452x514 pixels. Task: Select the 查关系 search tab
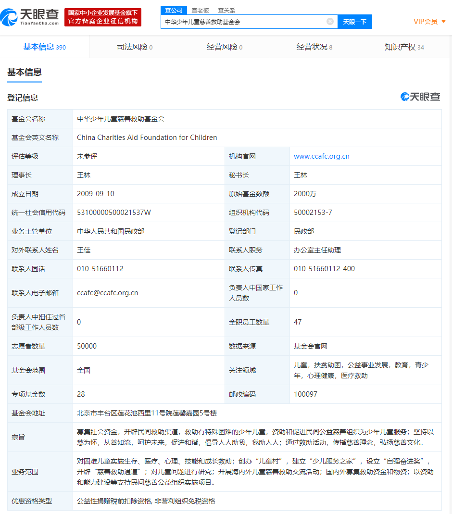click(x=226, y=11)
